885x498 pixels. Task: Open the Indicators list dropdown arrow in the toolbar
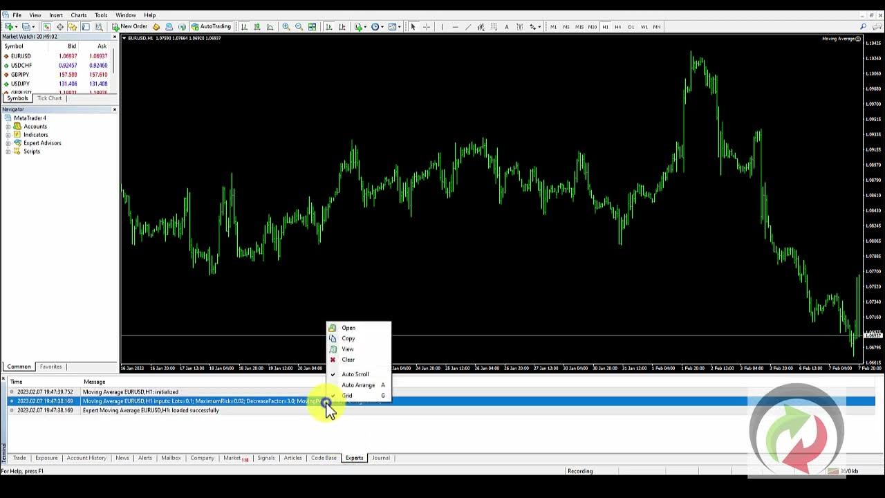(366, 27)
